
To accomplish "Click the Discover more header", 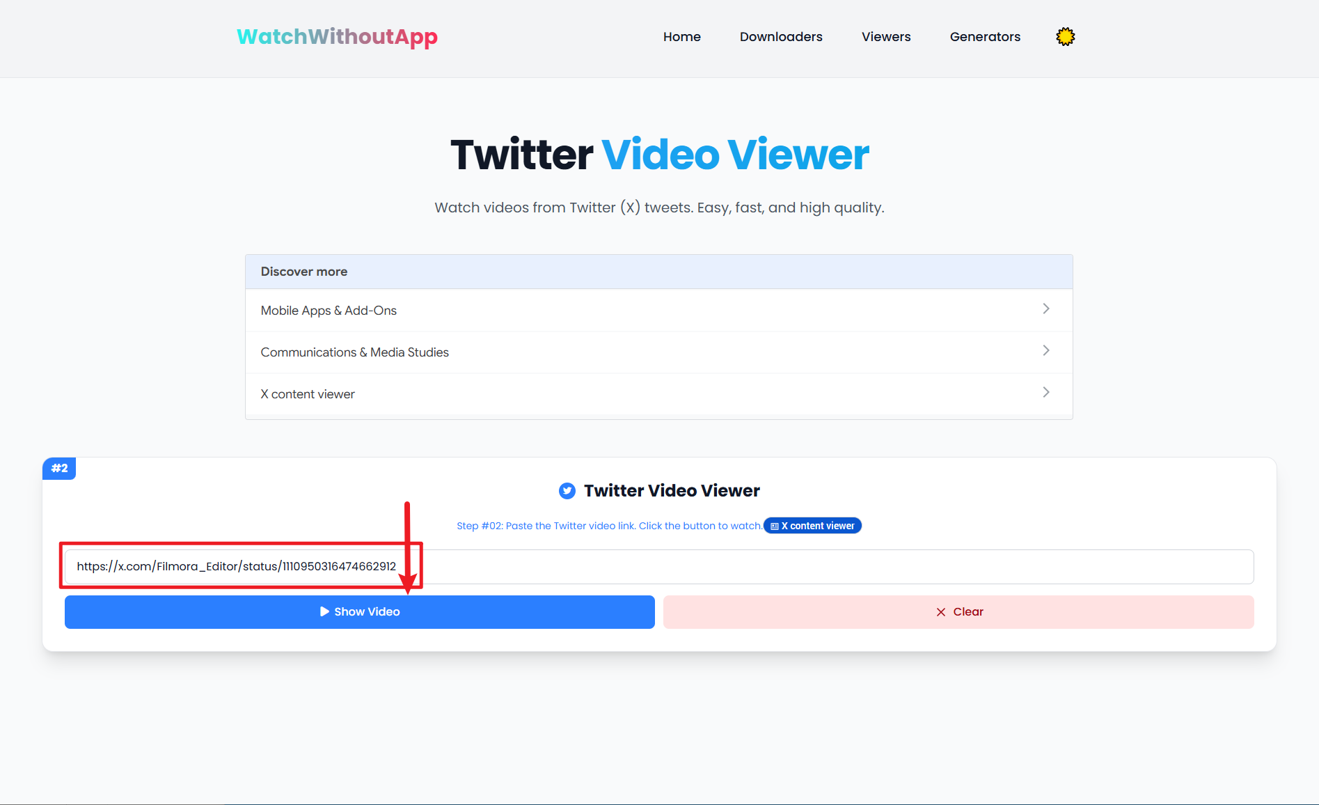I will 658,272.
